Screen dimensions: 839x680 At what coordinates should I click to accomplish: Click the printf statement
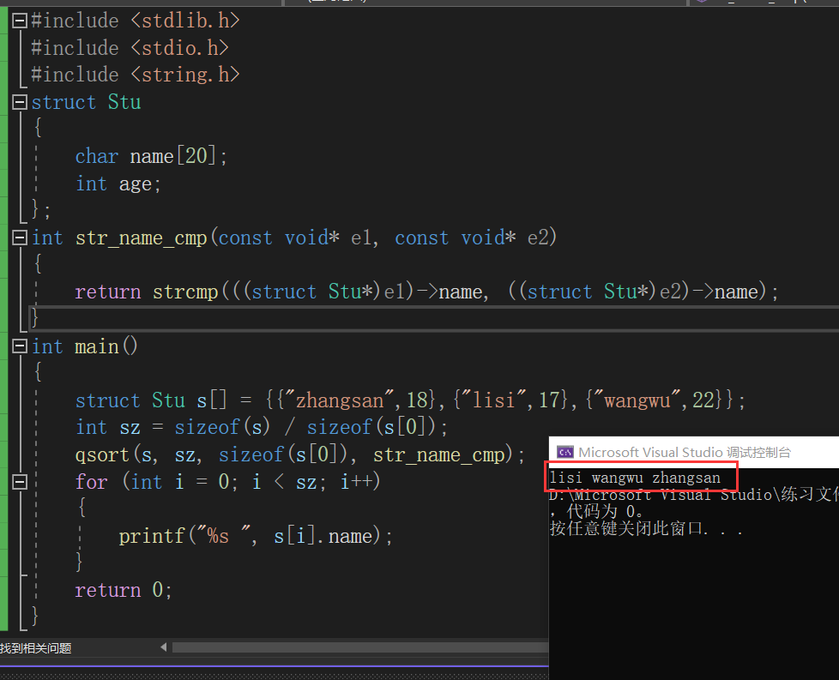click(x=256, y=536)
